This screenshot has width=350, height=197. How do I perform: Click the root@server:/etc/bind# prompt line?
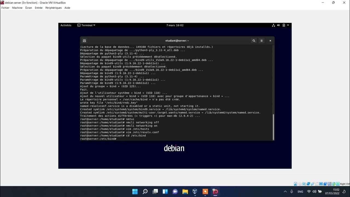(98, 139)
